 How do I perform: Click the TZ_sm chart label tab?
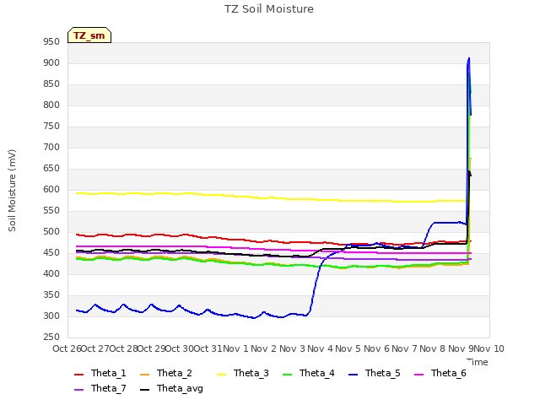(89, 35)
